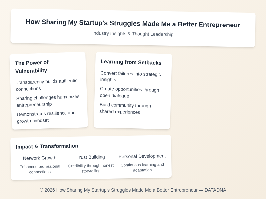266x204 pixels.
Task: Click Create opportunities through open dialogue
Action: click(x=129, y=92)
